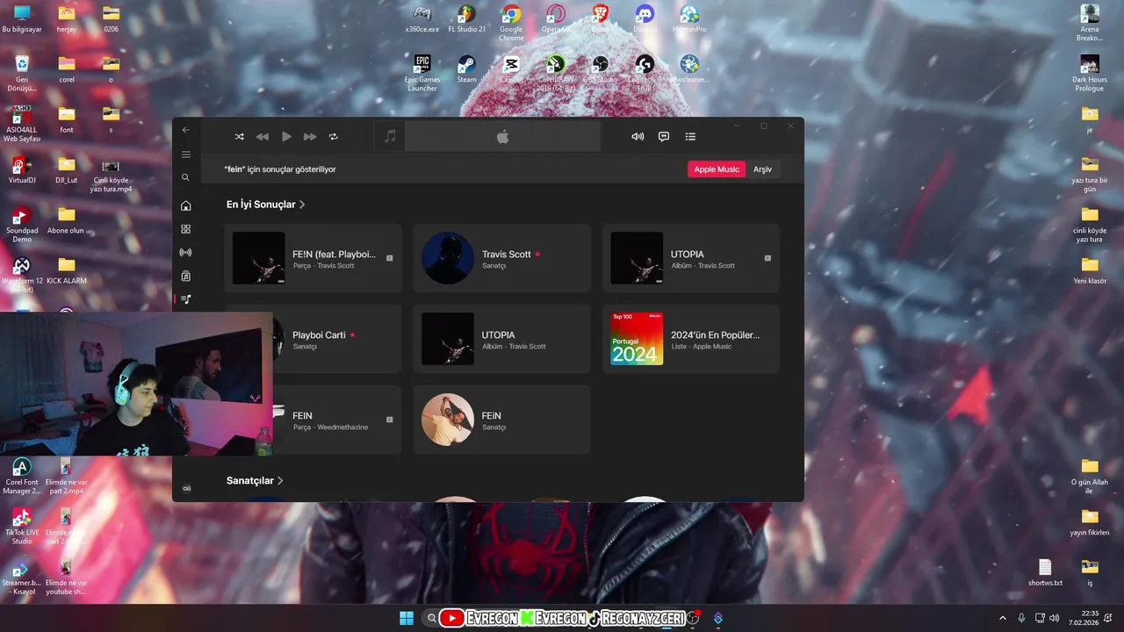The width and height of the screenshot is (1124, 632).
Task: Go back with the arrow icon
Action: [x=185, y=130]
